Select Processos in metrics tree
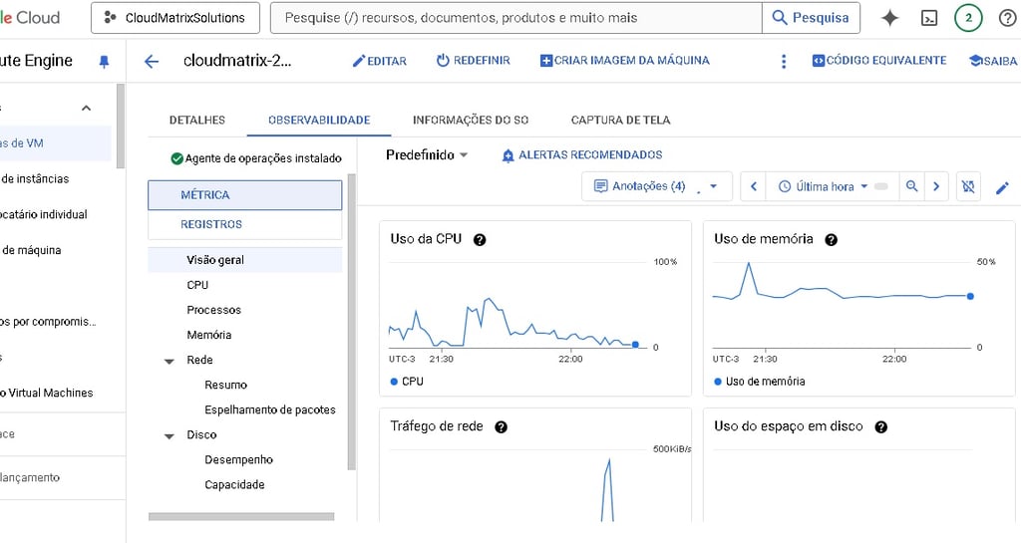This screenshot has height=543, width=1021. tap(213, 310)
